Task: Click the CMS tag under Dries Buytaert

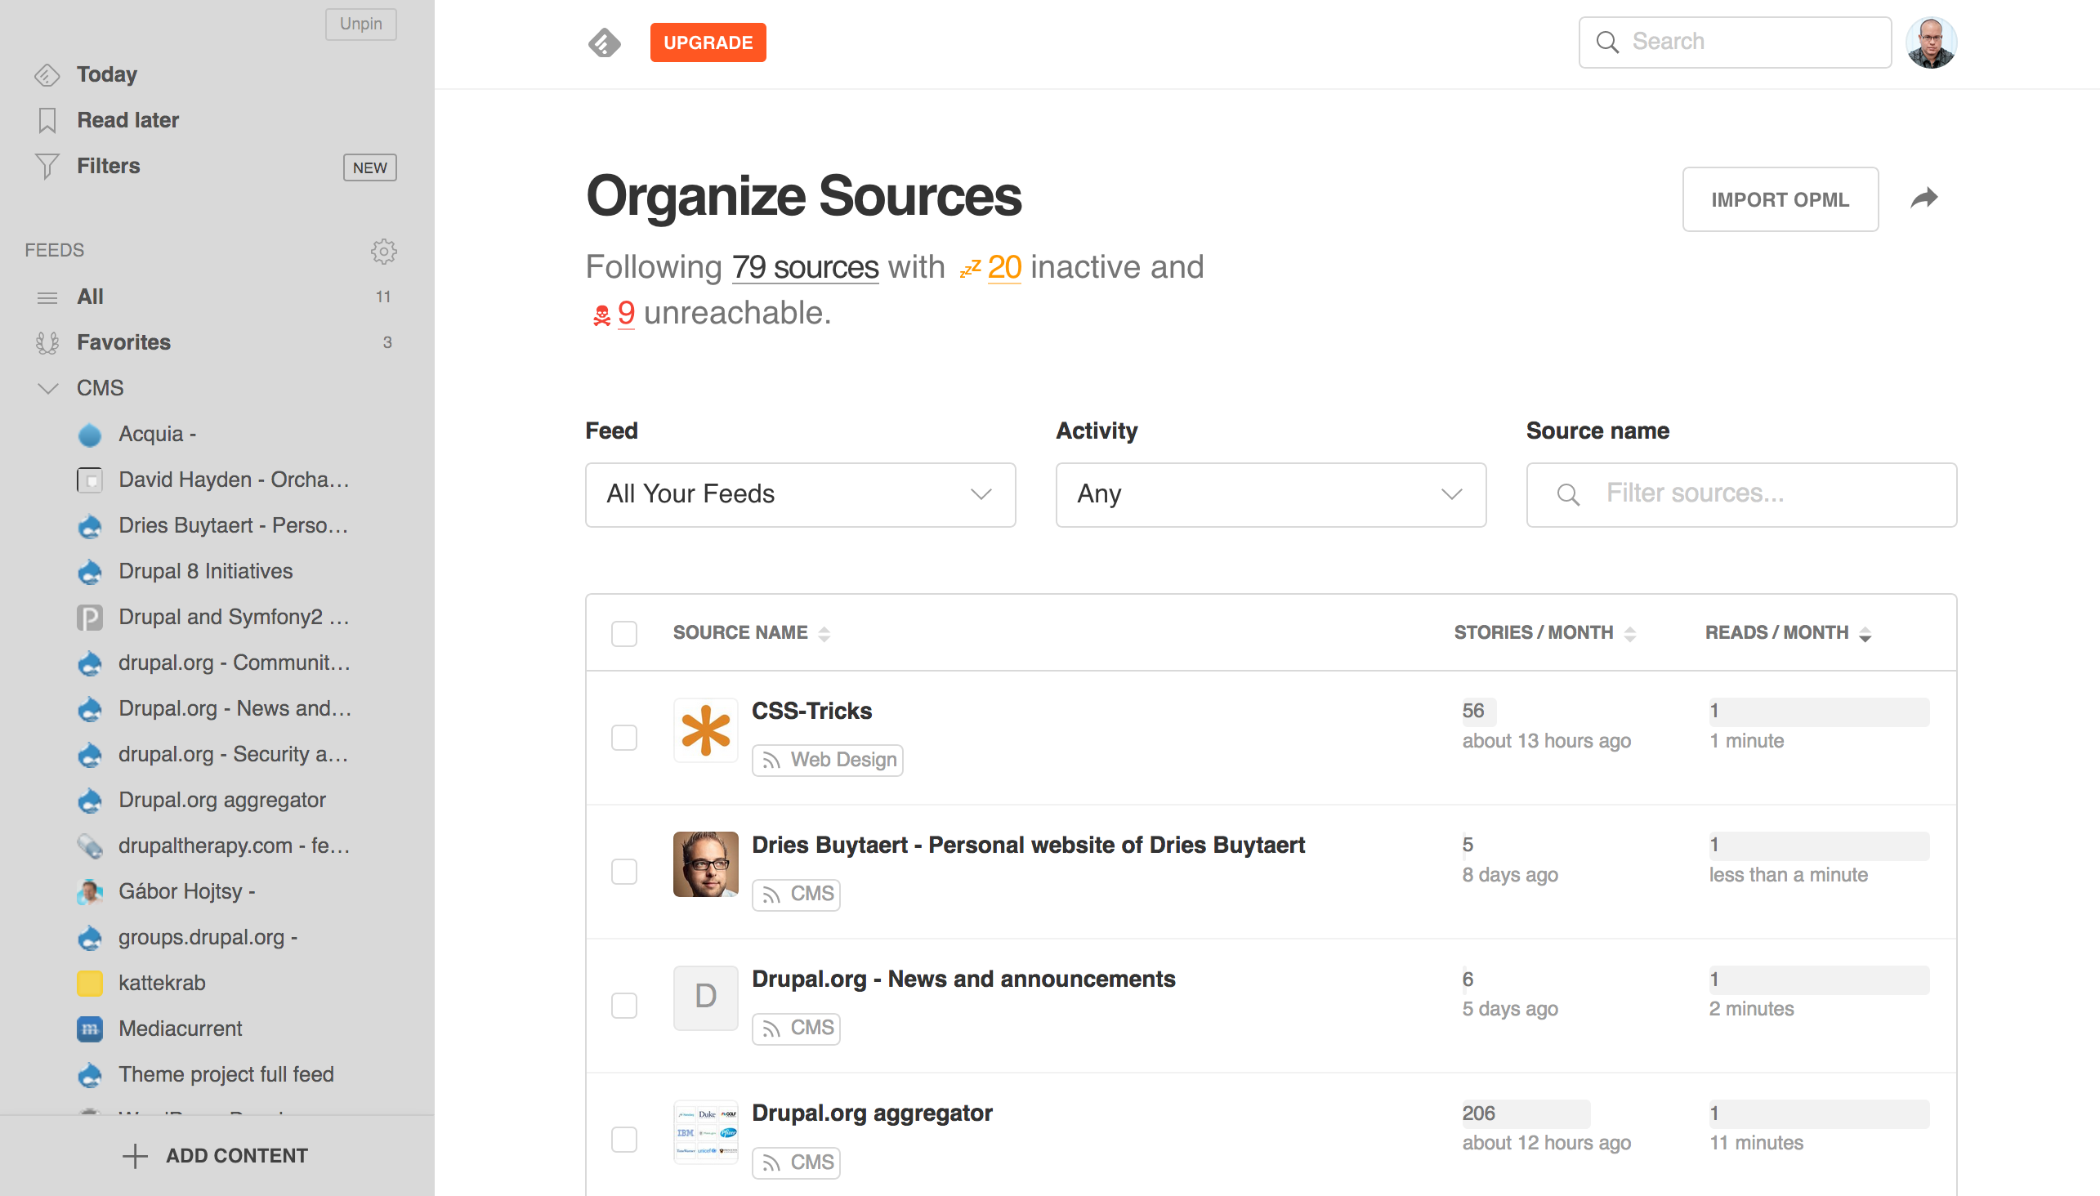Action: [796, 895]
